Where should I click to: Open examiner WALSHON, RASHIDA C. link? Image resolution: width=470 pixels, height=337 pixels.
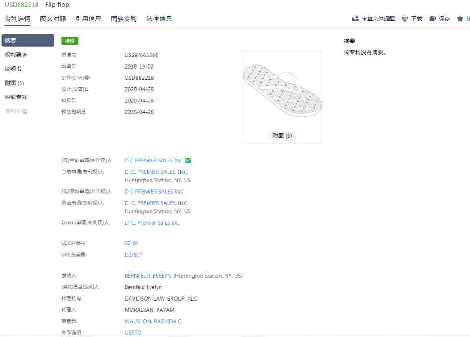[153, 321]
